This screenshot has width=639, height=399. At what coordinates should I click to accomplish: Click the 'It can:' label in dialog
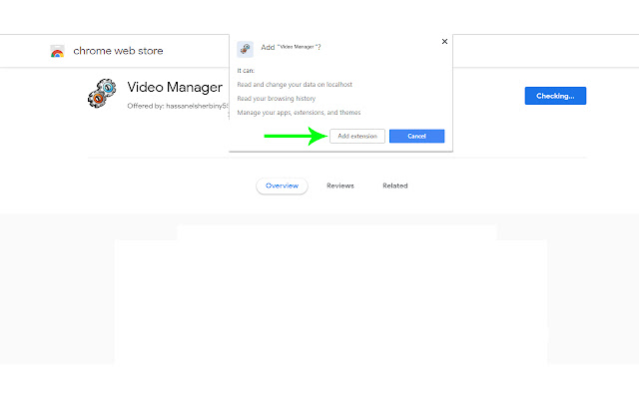coord(246,71)
